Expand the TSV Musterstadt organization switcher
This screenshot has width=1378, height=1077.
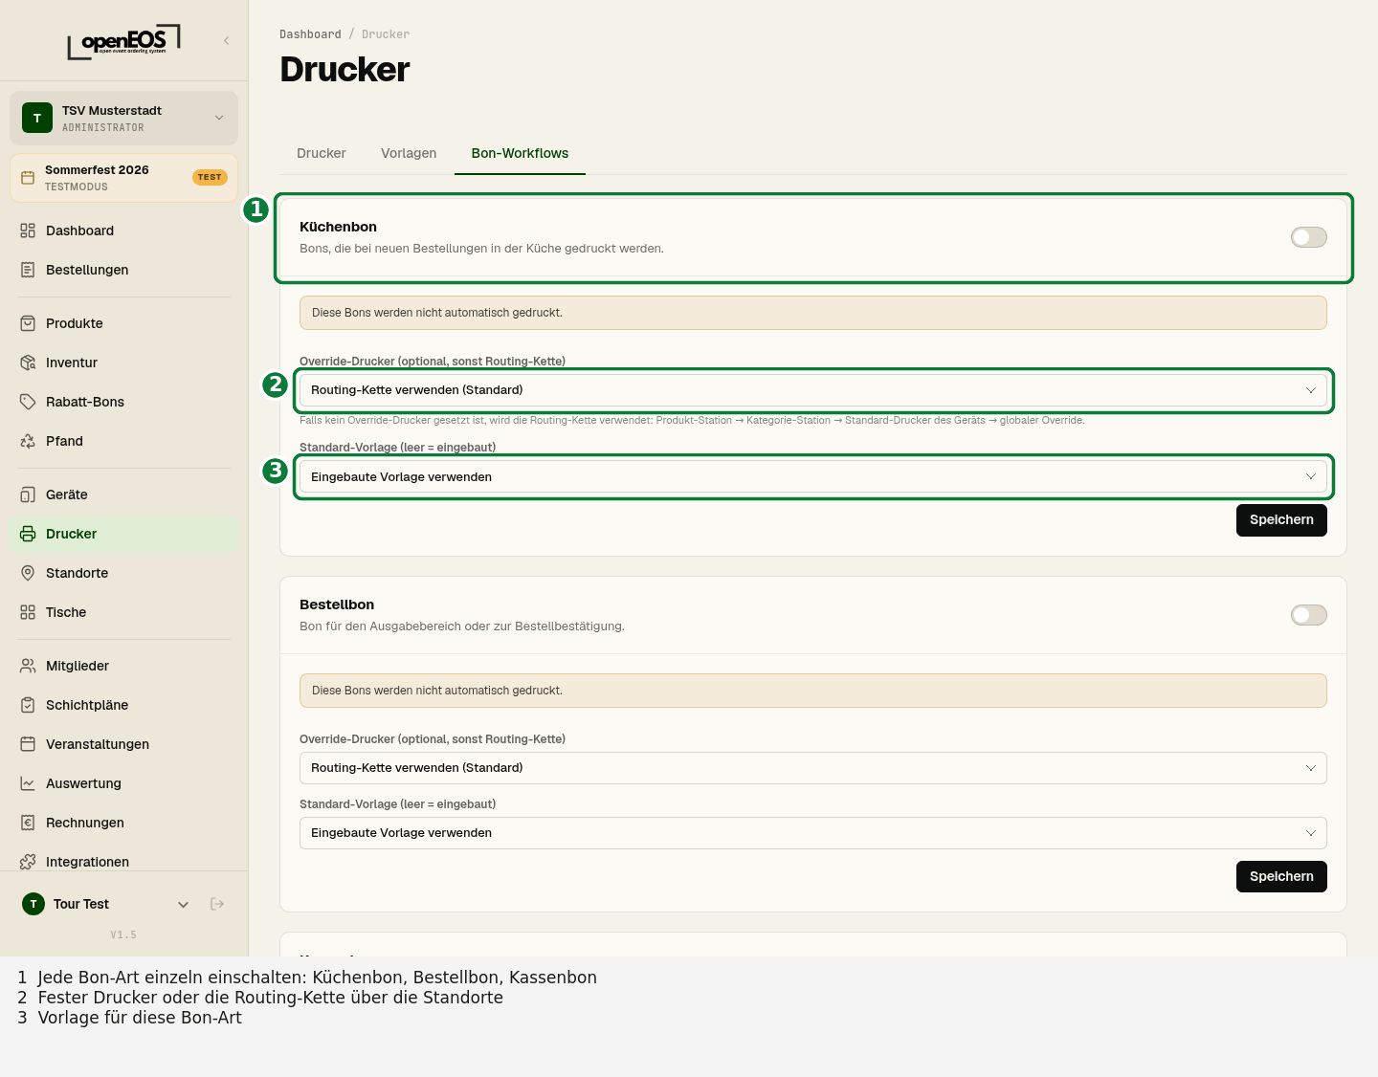coord(123,118)
